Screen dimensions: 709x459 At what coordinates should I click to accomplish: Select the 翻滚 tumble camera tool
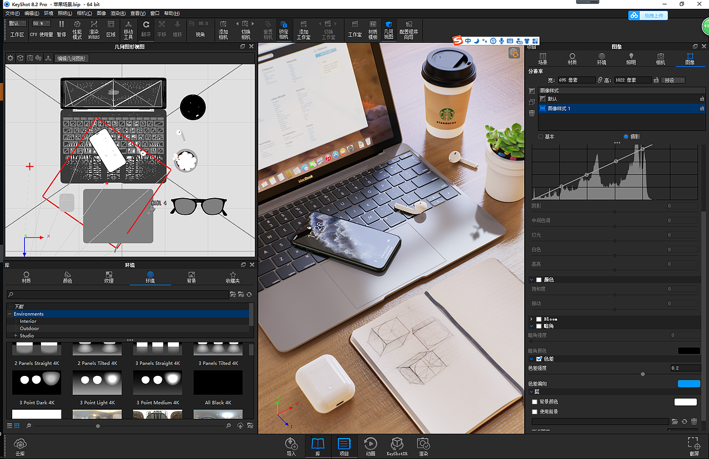coord(146,29)
